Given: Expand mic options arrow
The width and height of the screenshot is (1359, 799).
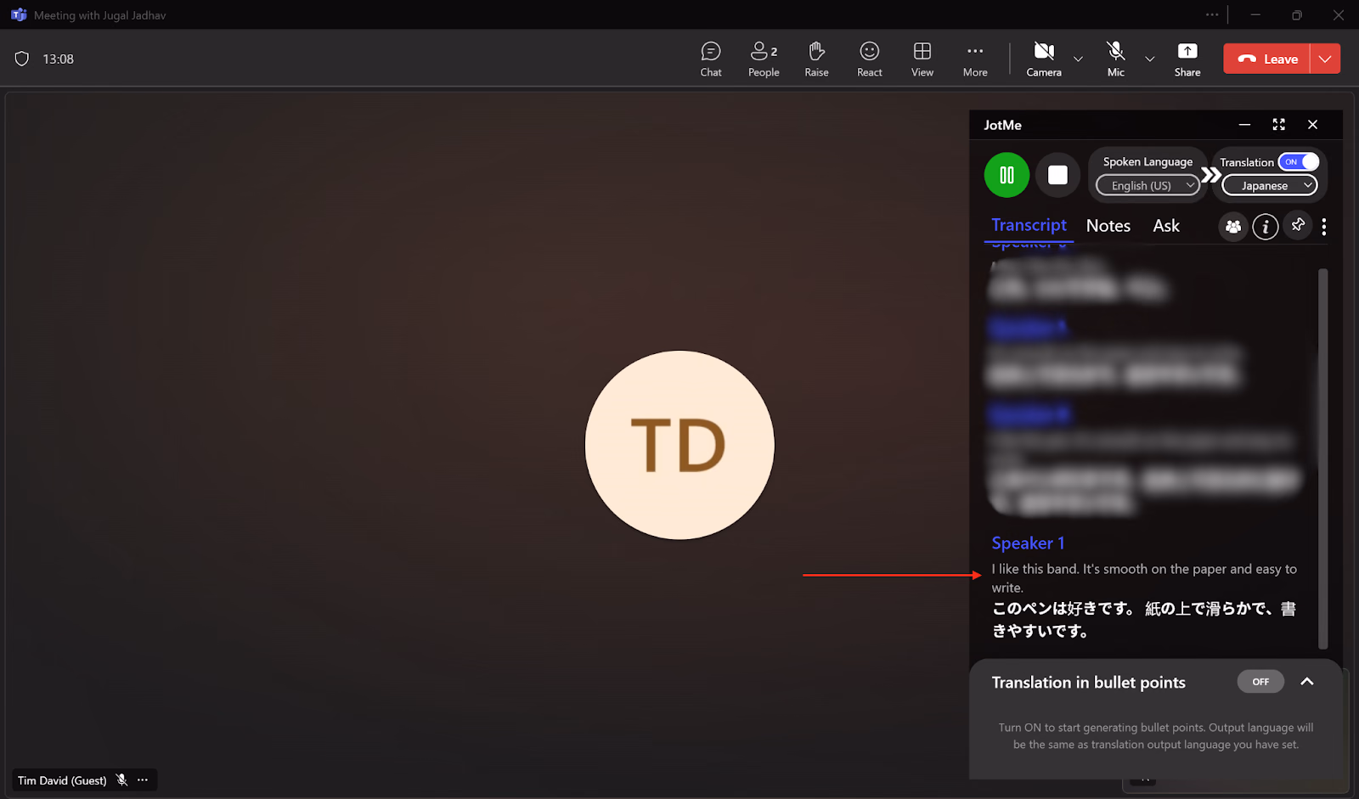Looking at the screenshot, I should click(x=1149, y=59).
